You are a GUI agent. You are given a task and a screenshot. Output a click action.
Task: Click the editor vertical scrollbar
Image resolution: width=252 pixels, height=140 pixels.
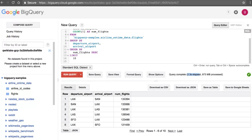pos(250,50)
